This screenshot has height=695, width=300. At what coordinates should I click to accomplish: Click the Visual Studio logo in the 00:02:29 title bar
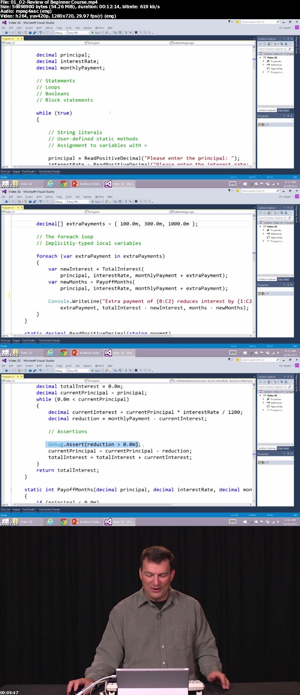[4, 23]
